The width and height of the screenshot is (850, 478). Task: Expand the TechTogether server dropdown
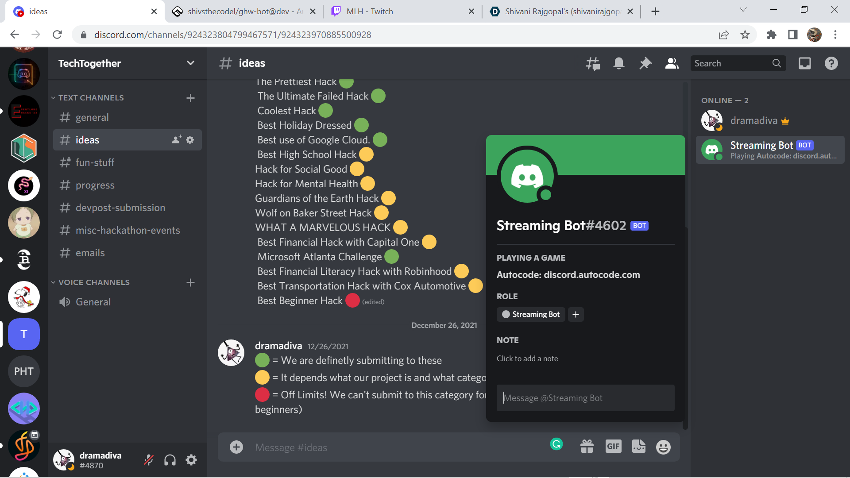[x=190, y=63]
